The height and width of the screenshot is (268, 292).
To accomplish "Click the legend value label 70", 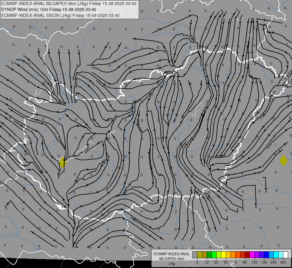I will pos(235,262).
